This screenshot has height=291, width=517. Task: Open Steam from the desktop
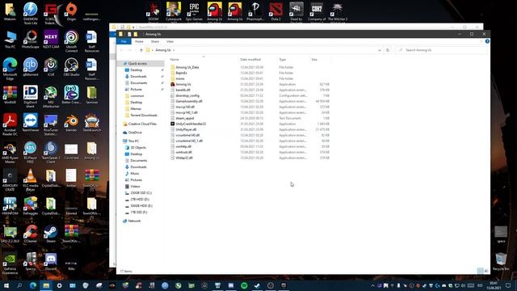coord(51,234)
